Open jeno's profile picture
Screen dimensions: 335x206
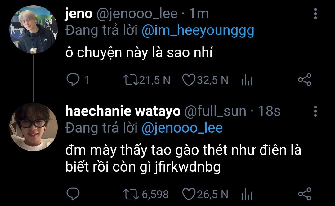pos(34,30)
